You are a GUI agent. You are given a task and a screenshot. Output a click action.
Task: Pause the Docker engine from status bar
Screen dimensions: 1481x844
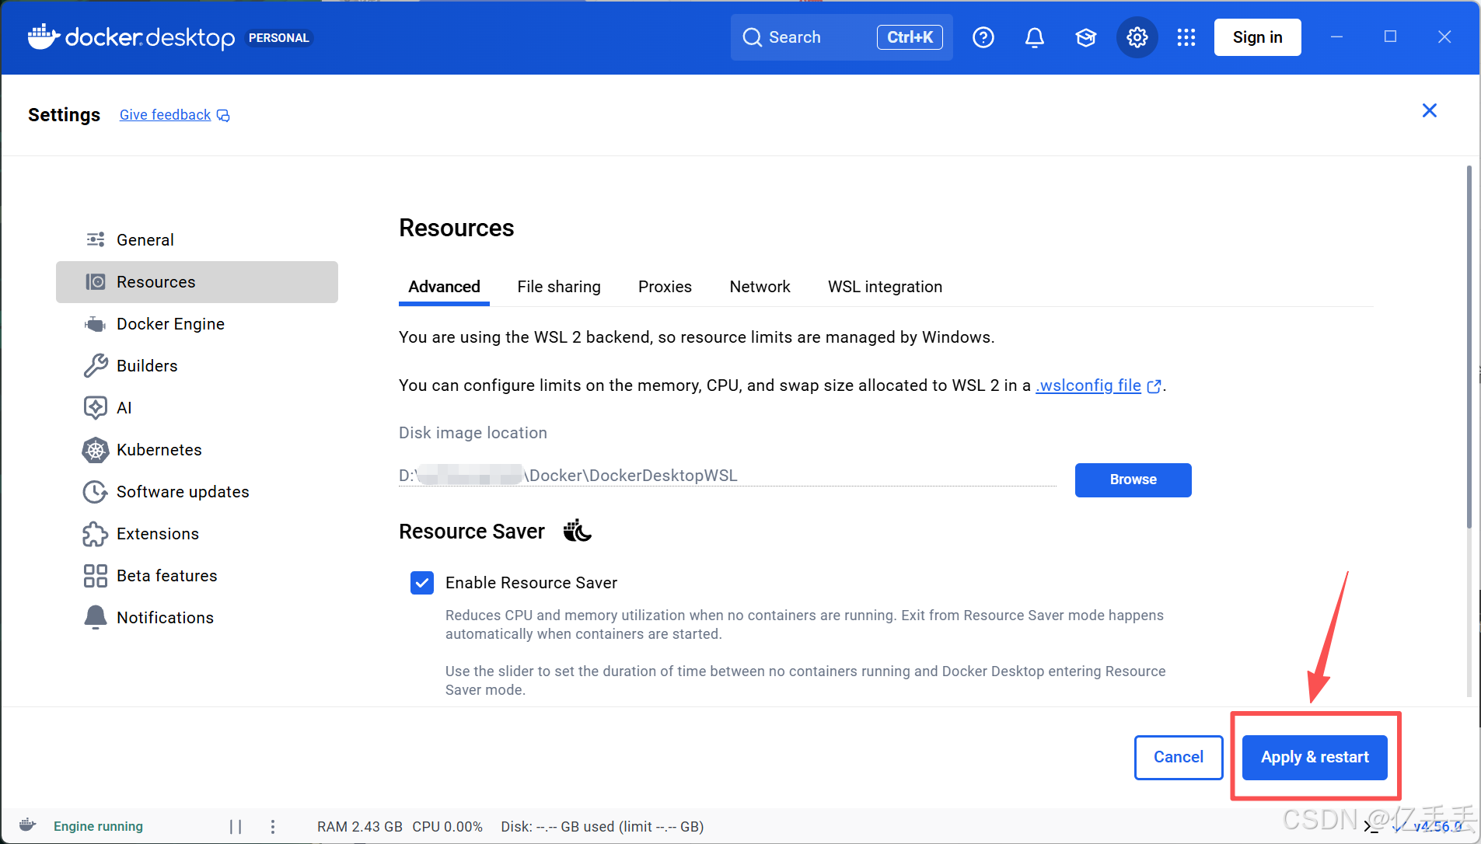point(236,826)
